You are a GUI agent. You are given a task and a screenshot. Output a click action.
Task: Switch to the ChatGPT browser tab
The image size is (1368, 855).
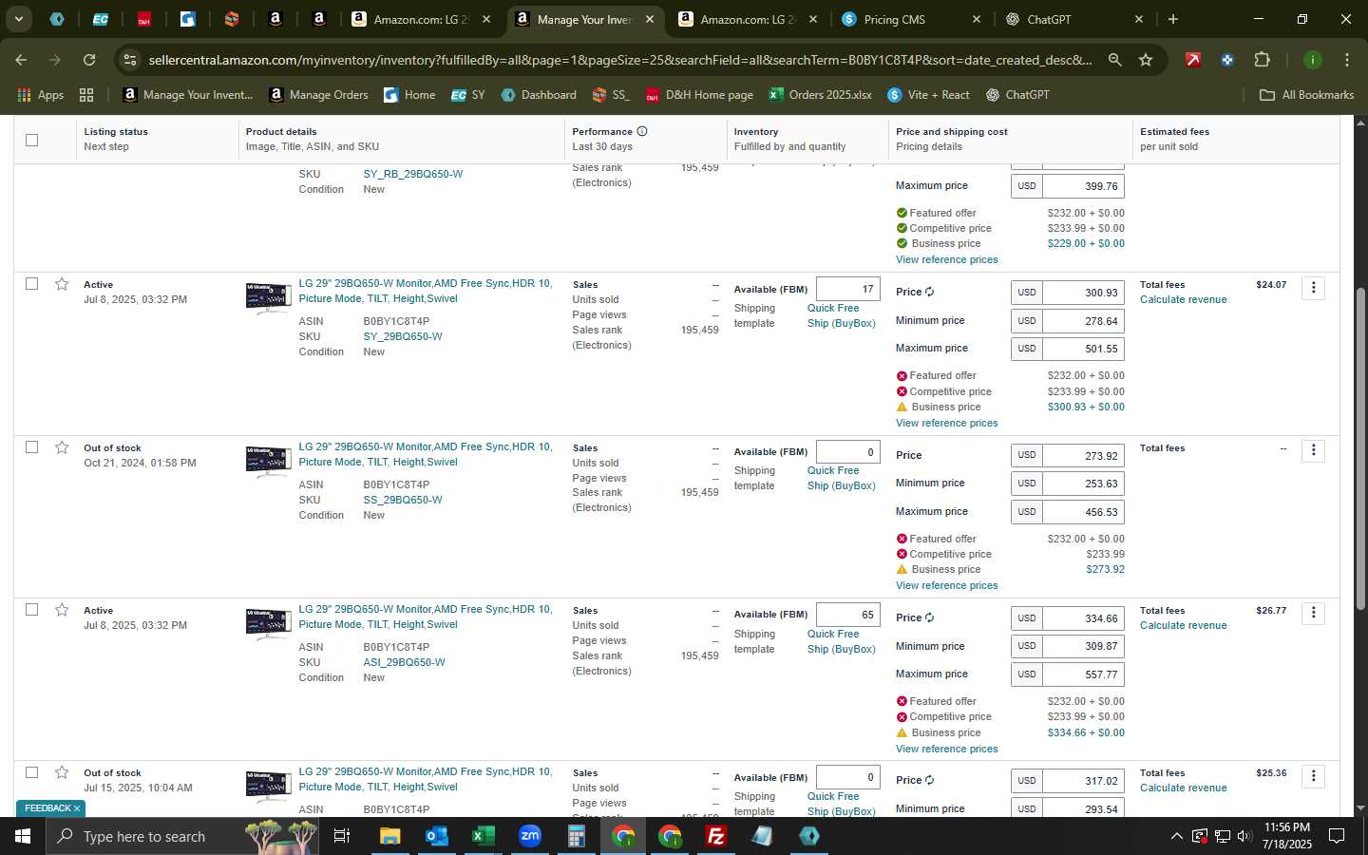pyautogui.click(x=1075, y=19)
